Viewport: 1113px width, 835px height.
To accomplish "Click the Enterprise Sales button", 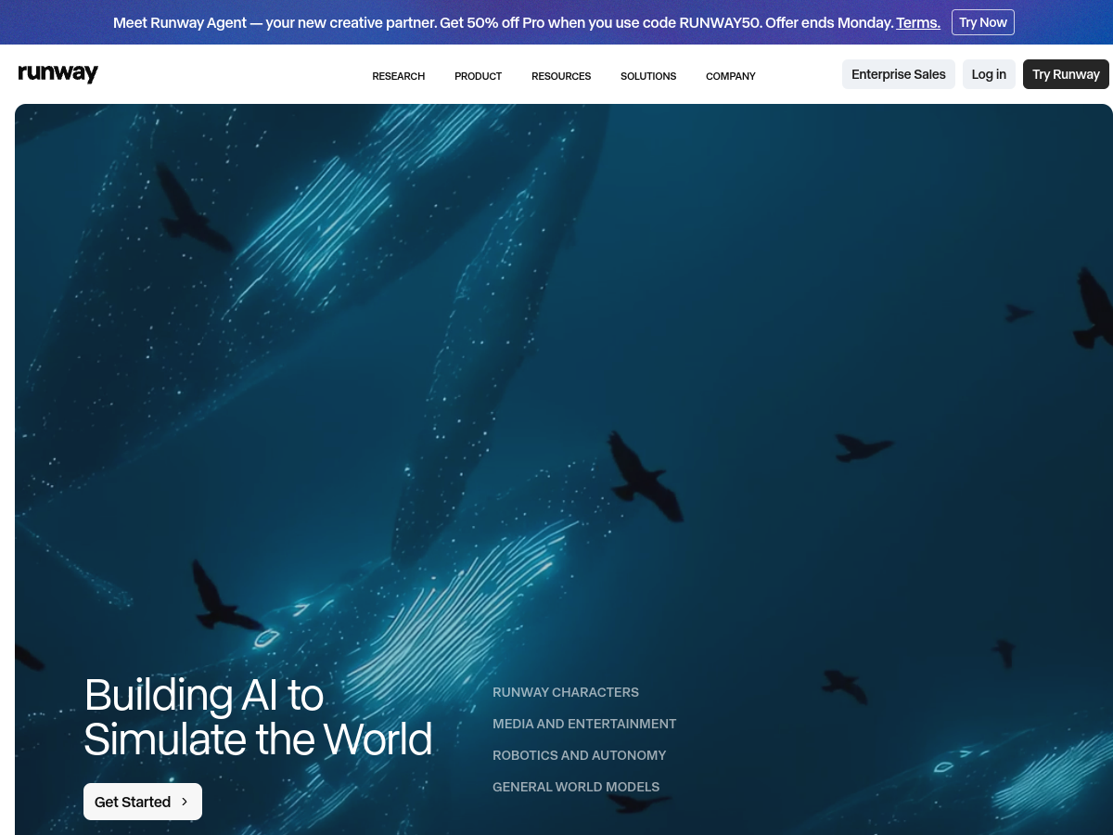I will [x=899, y=74].
